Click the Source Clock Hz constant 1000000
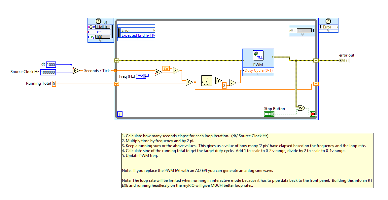The height and width of the screenshot is (200, 388). 48,72
